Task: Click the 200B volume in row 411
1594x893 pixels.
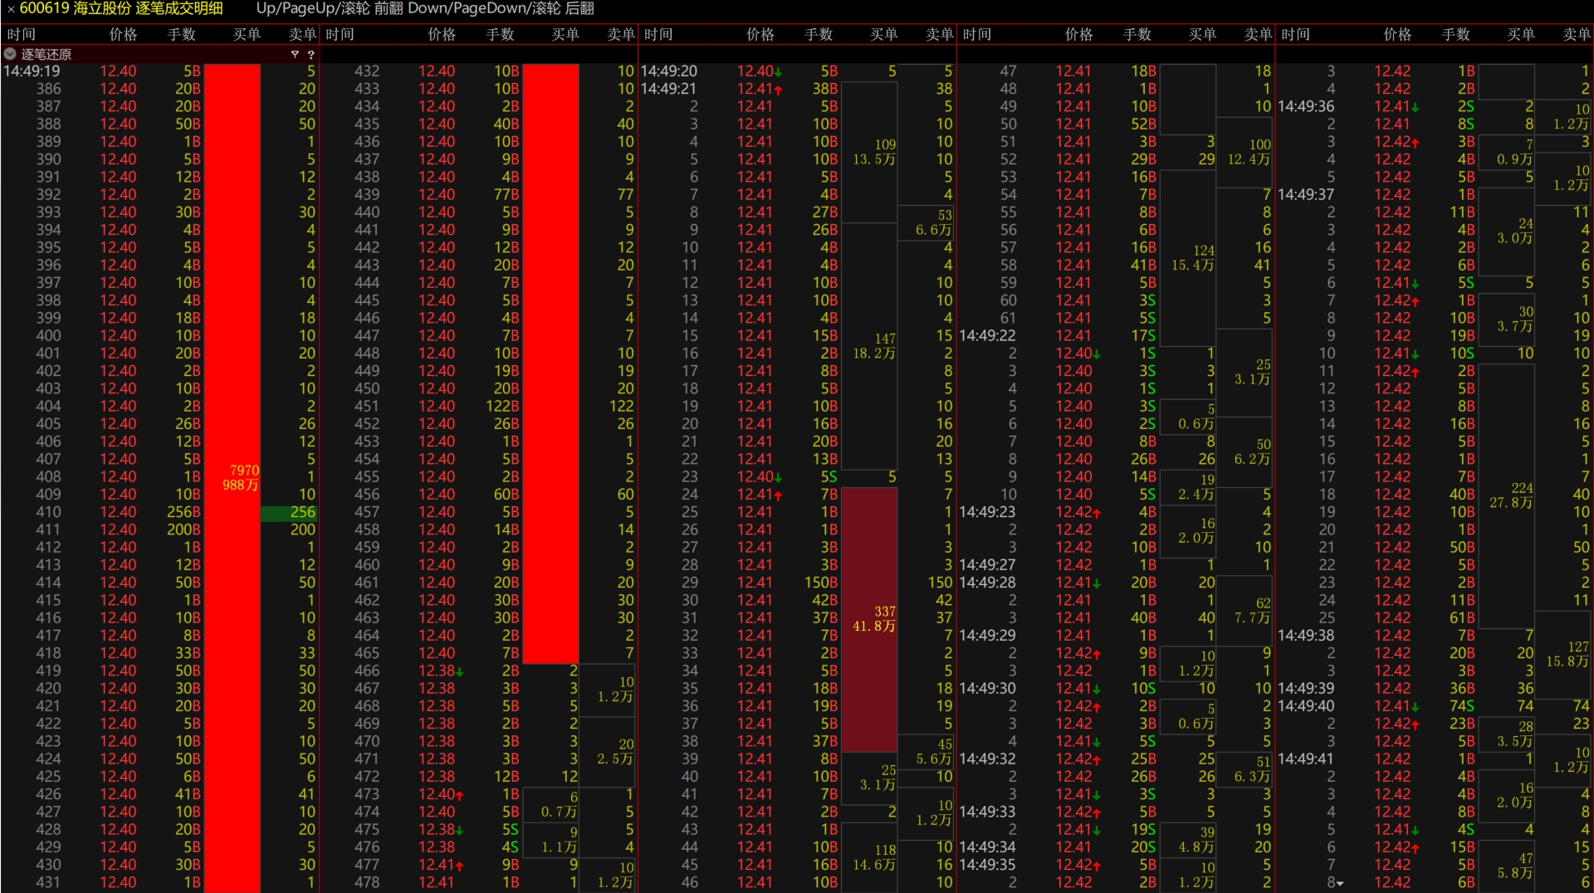Action: 183,529
